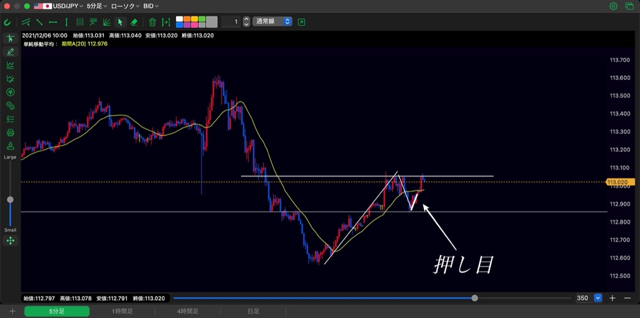
Task: Open the settings gear icon
Action: 613,6
